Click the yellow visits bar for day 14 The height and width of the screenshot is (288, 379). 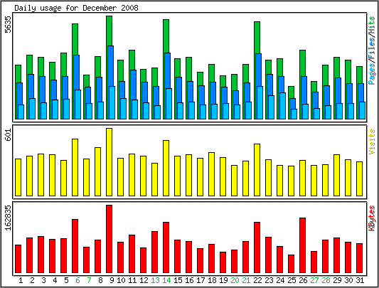coord(166,168)
